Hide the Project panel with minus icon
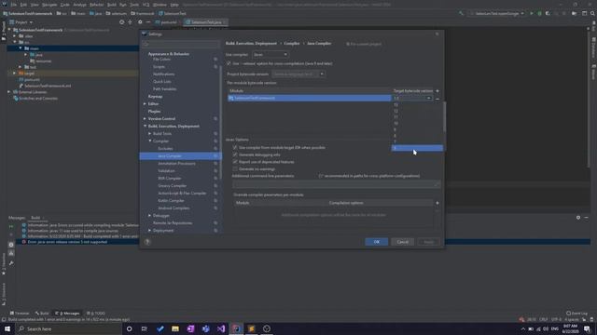Image resolution: width=597 pixels, height=335 pixels. (148, 22)
